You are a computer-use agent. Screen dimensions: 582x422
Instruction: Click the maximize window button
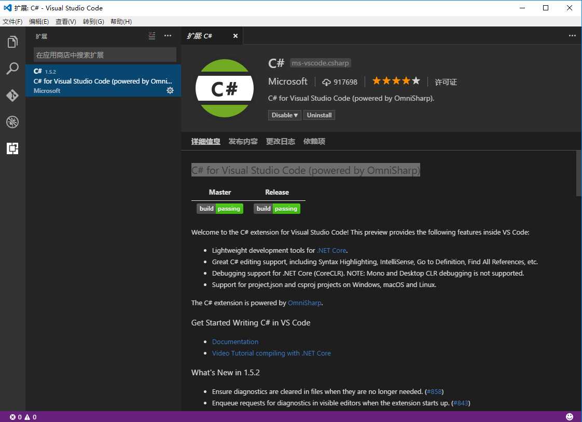coord(546,8)
